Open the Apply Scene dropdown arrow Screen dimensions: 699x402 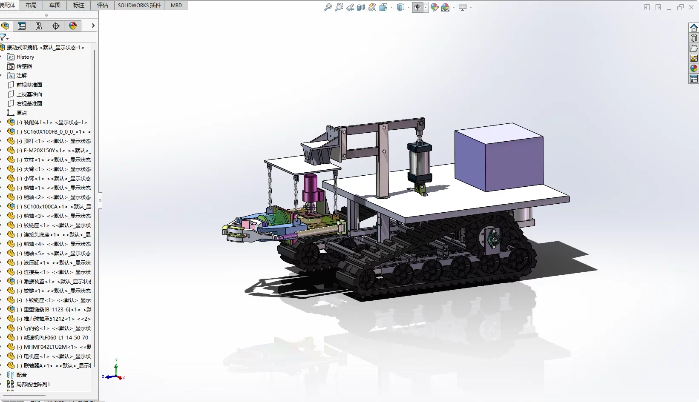coord(453,7)
